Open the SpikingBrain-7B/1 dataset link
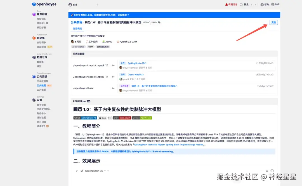The height and width of the screenshot is (186, 302). tap(137, 63)
